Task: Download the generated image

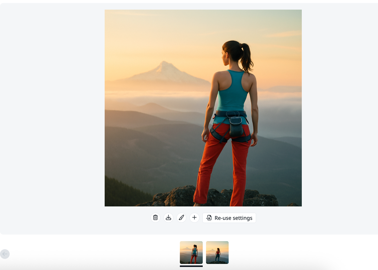Action: coord(168,218)
